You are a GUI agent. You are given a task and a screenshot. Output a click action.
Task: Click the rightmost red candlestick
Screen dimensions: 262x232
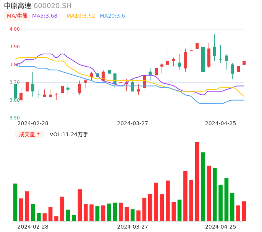(x=244, y=62)
